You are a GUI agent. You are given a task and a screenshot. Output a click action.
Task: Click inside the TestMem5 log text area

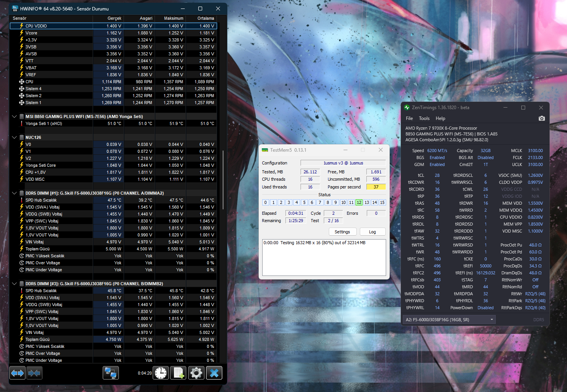[324, 257]
